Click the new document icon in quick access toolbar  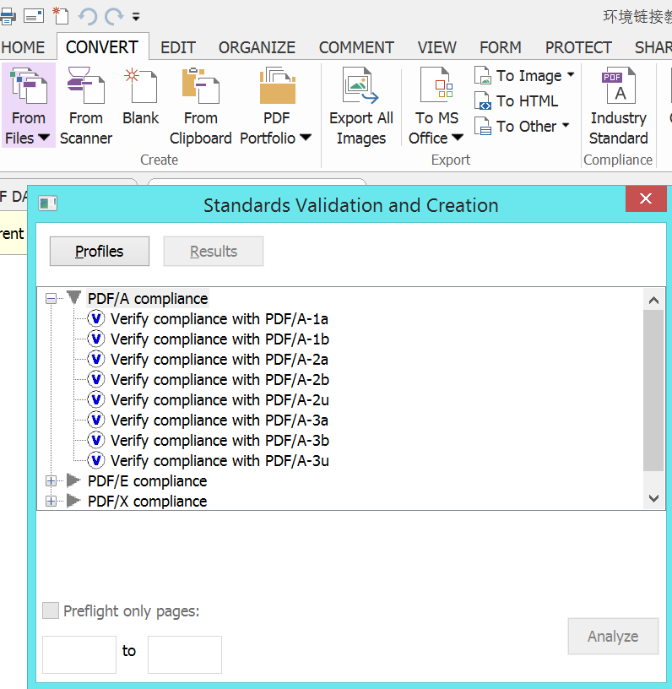[x=61, y=16]
